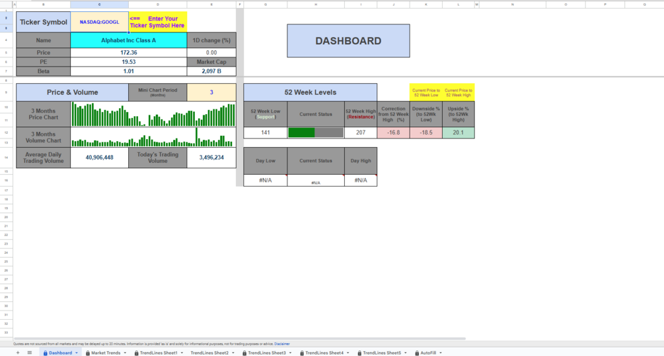Open TrendLines Sheet1 tab dropdown arrow
Screen dimensions: 664x356
point(182,353)
